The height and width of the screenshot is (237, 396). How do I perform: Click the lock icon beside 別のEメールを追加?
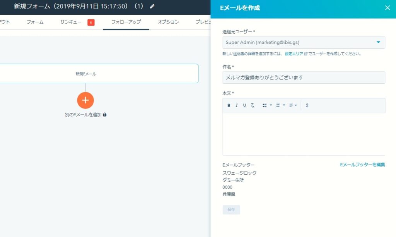point(104,115)
